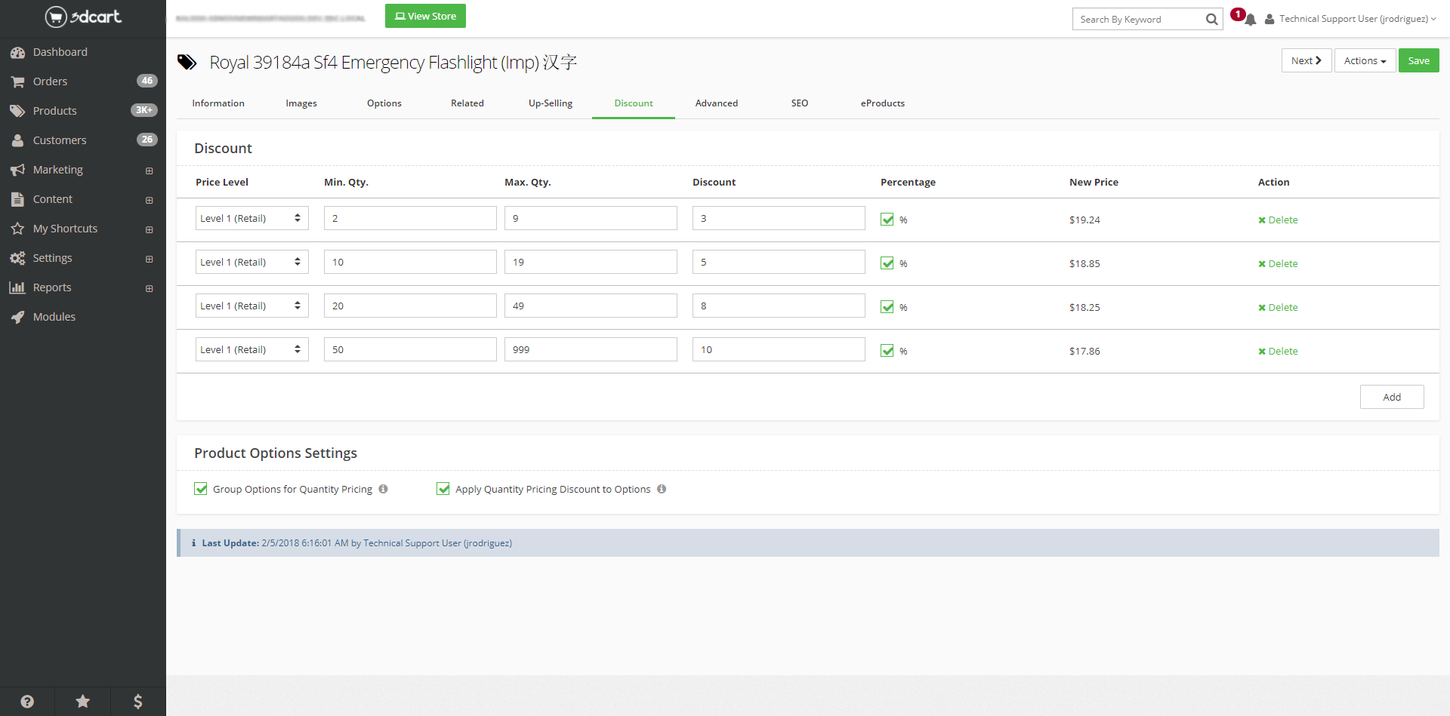The height and width of the screenshot is (716, 1450).
Task: Click the notification bell icon
Action: click(x=1251, y=20)
